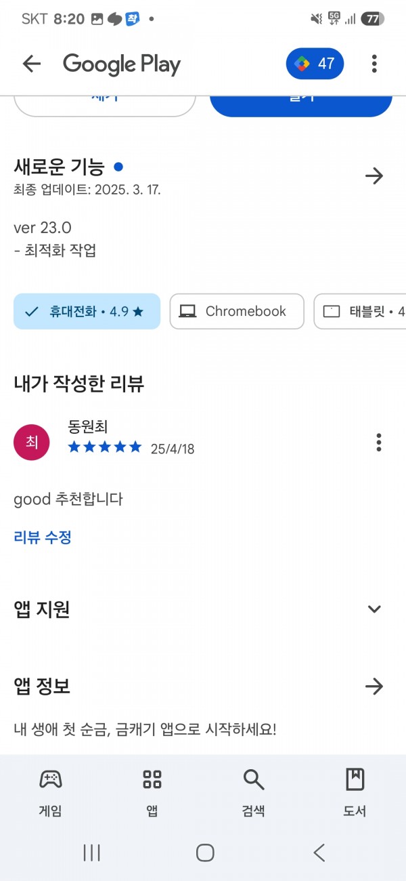Select the 휴대전화 4.9 rating chip
The image size is (406, 881).
[x=87, y=311]
